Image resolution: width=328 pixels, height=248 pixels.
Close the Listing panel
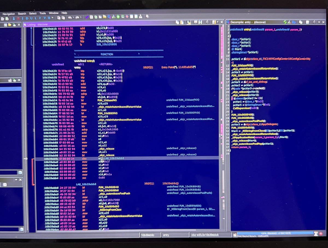click(x=222, y=22)
